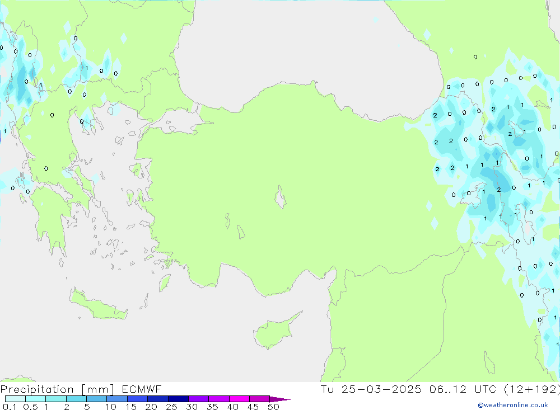Click the legend label "20"
The width and height of the screenshot is (560, 410).
point(151,407)
